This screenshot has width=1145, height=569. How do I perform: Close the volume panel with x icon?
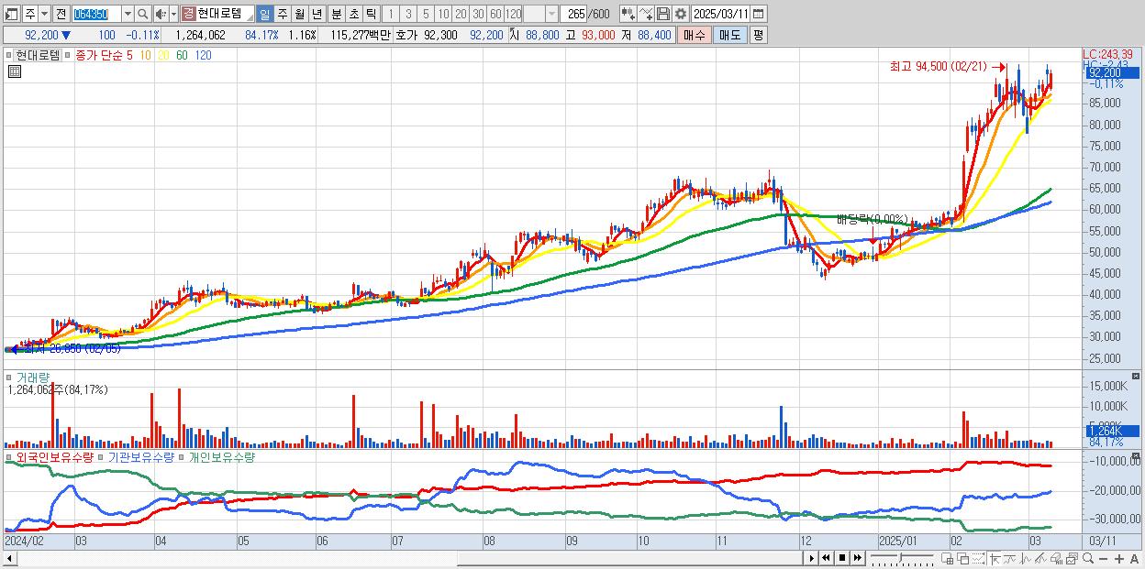pos(1137,376)
